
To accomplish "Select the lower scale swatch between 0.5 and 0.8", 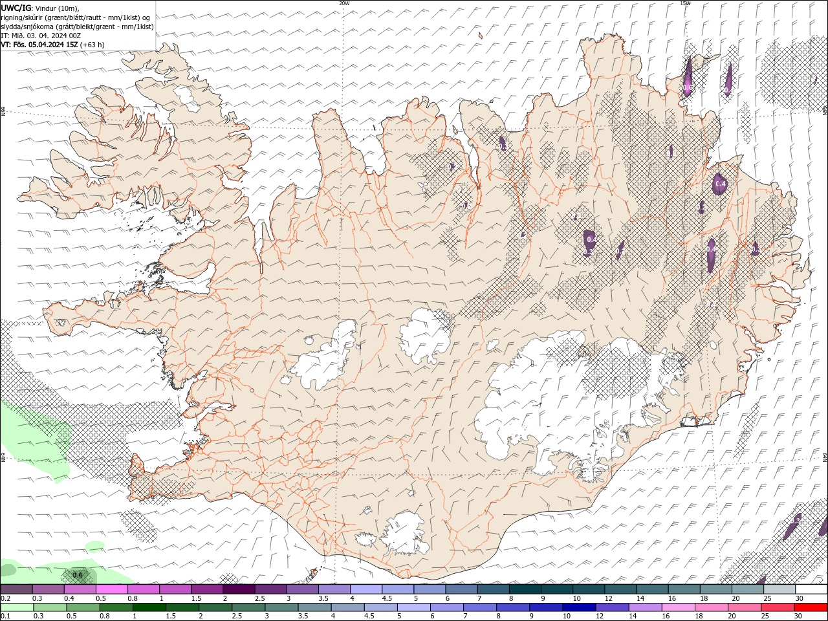I will 83,607.
